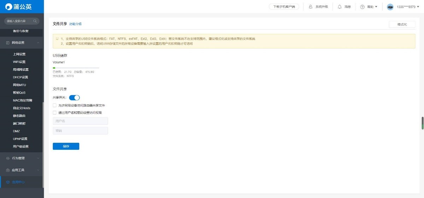
Task: Click the 帮助 question mark icon
Action: tap(362, 7)
